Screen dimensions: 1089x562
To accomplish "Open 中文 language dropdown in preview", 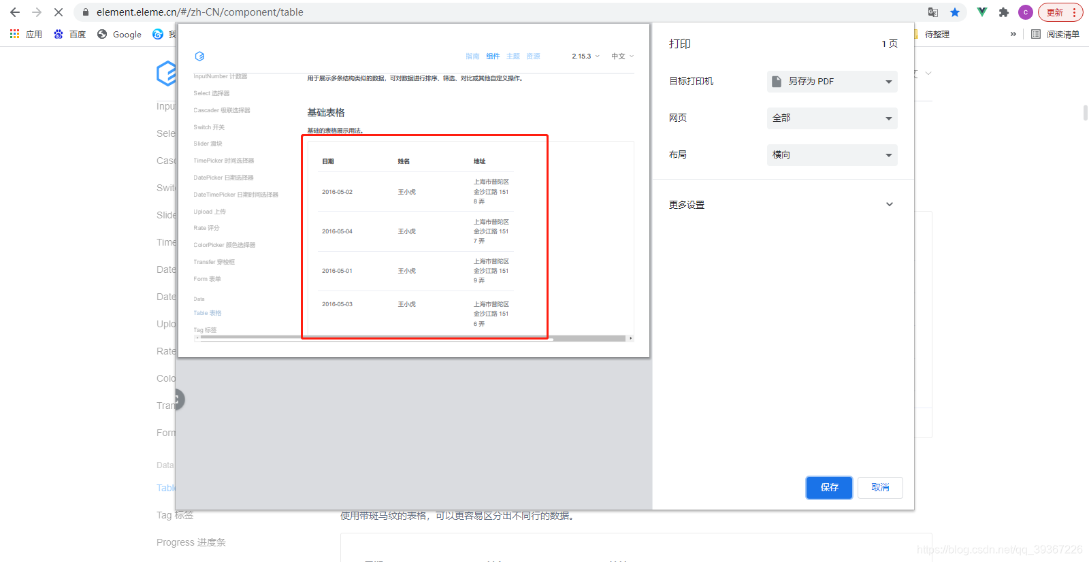I will coord(622,56).
